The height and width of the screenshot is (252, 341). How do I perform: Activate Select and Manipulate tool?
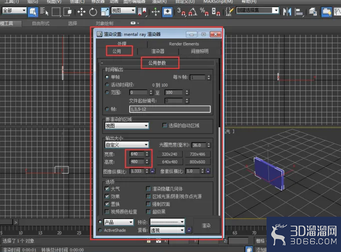pyautogui.click(x=155, y=11)
